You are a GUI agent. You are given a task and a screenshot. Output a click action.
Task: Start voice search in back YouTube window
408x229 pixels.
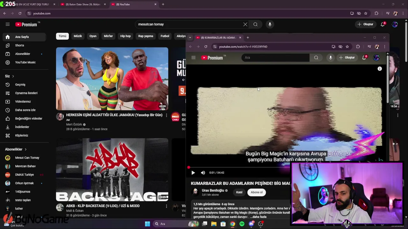click(x=270, y=24)
